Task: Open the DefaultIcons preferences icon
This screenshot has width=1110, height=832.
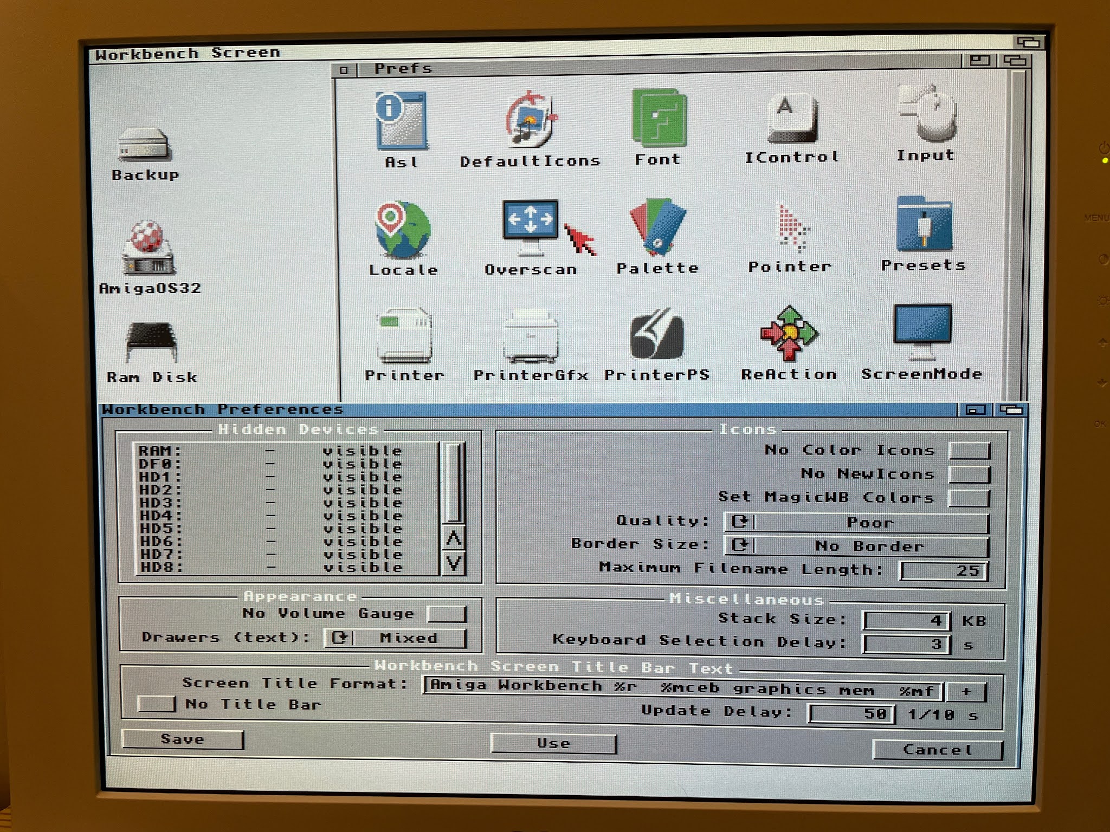Action: tap(531, 119)
